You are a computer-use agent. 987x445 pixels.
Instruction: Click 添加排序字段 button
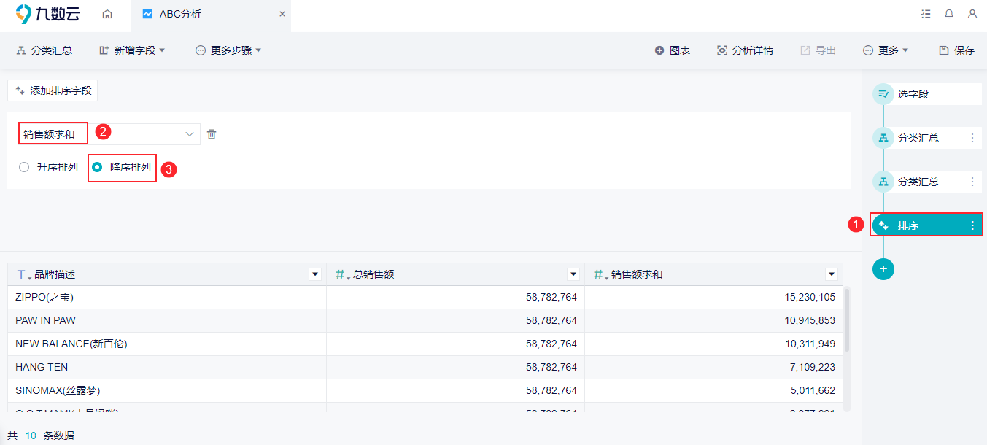[53, 91]
